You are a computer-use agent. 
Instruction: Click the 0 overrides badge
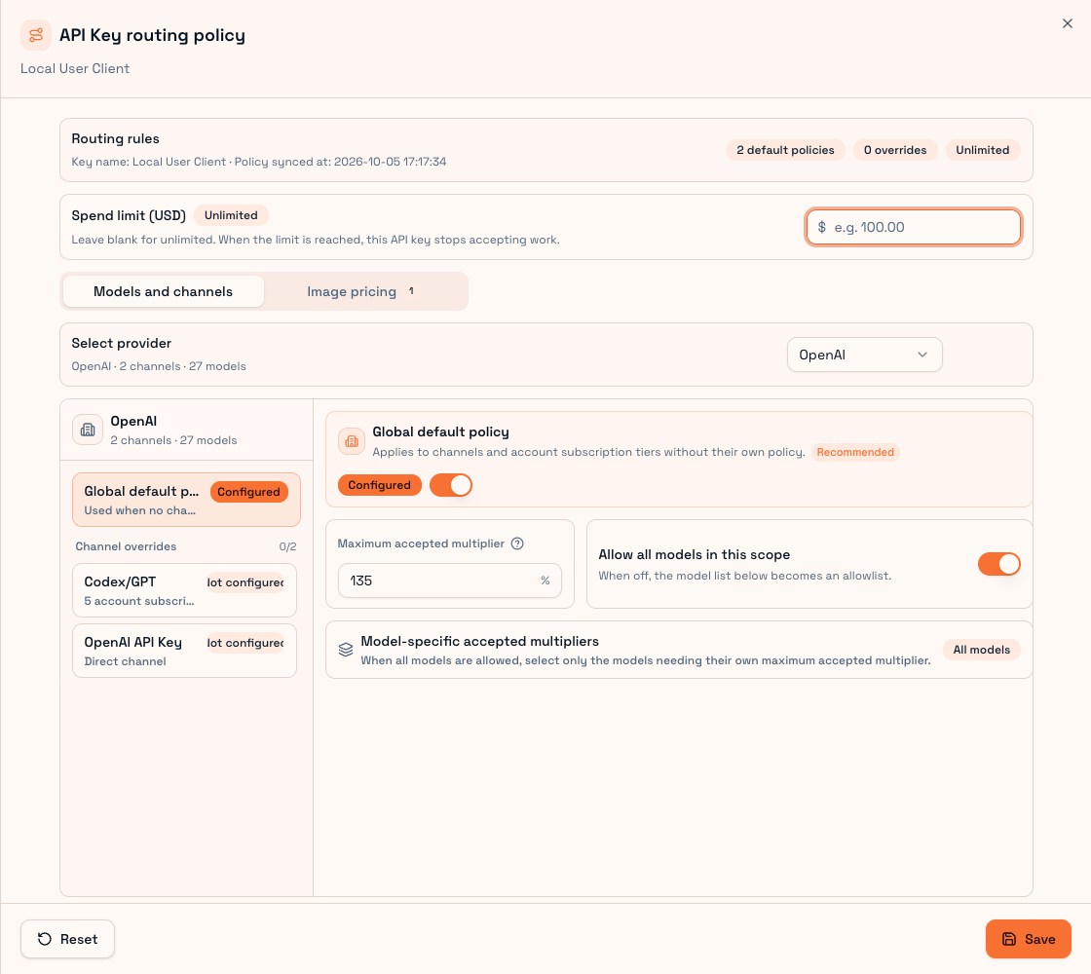click(x=895, y=150)
